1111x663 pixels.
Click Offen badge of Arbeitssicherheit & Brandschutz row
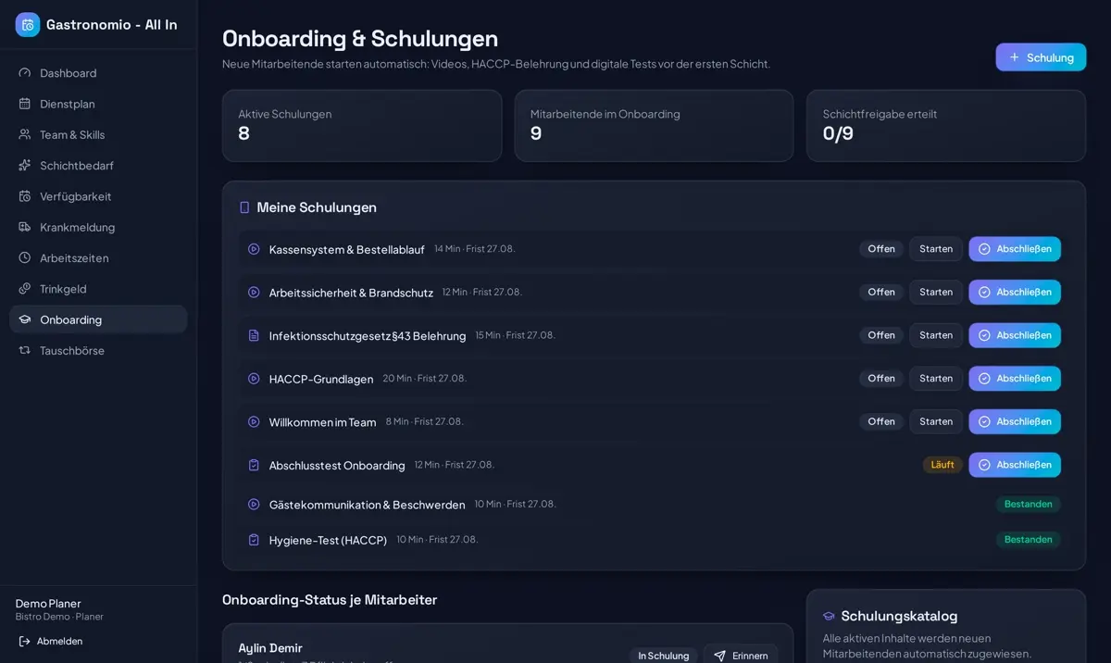881,293
